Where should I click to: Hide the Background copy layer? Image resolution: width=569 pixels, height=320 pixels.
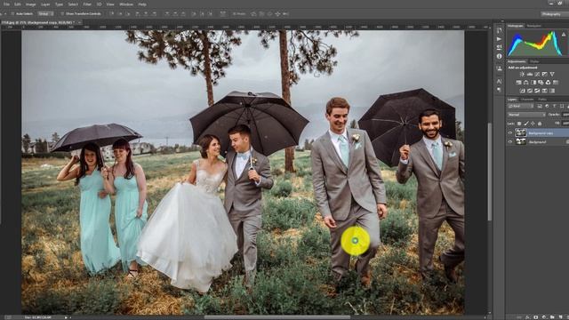coord(509,133)
